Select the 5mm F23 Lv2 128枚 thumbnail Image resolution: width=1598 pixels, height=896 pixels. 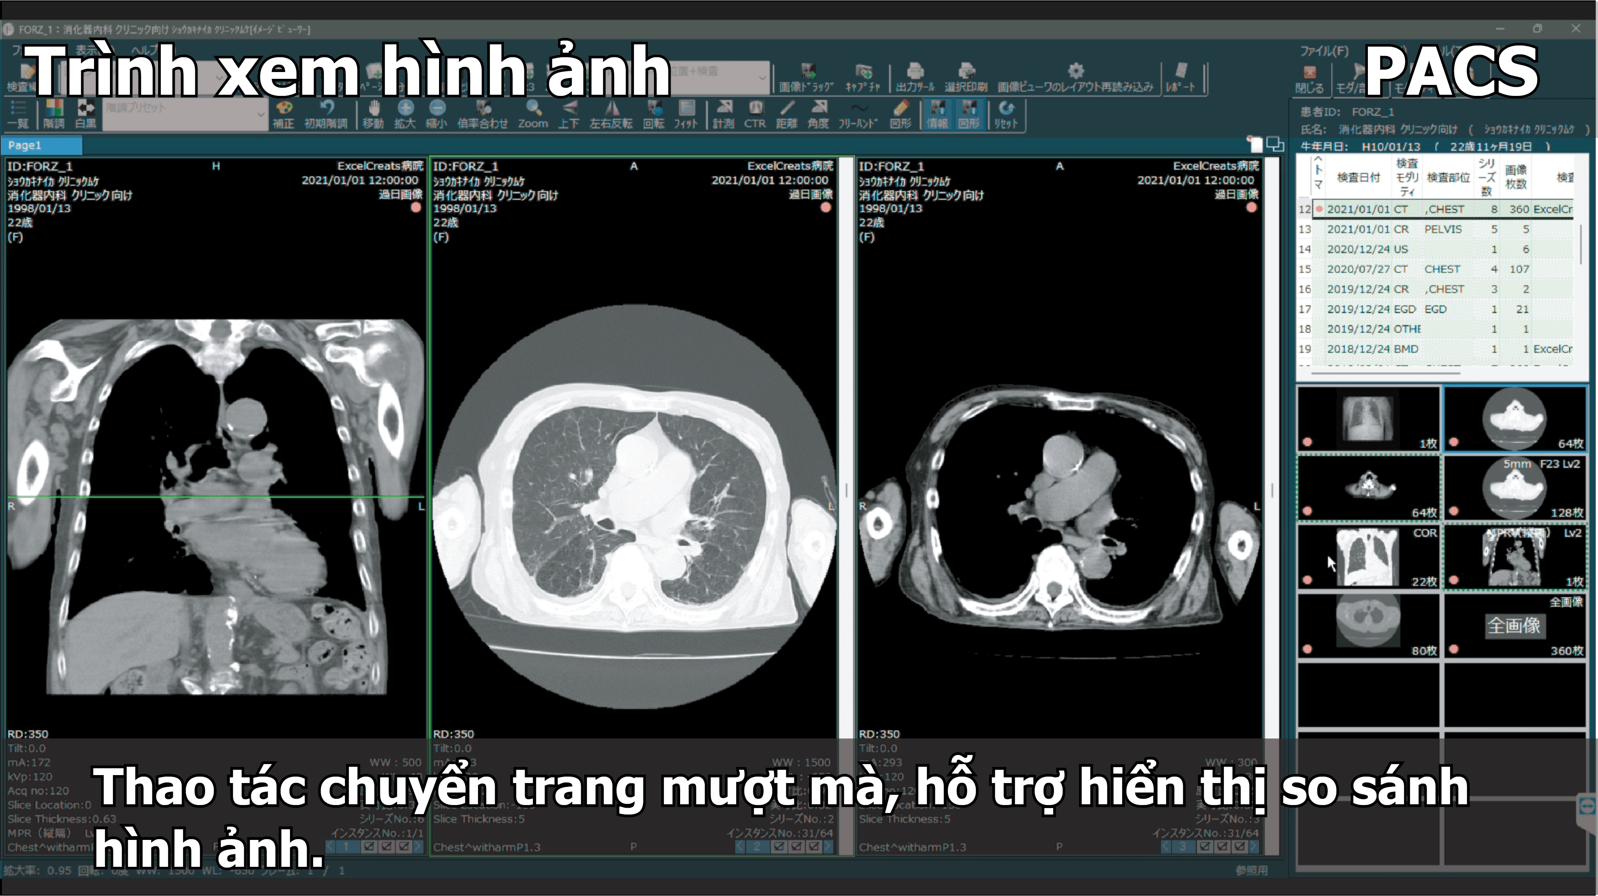click(x=1515, y=488)
